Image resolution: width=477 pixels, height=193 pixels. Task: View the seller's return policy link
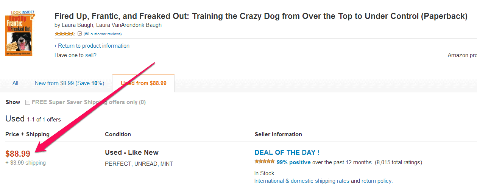click(376, 181)
